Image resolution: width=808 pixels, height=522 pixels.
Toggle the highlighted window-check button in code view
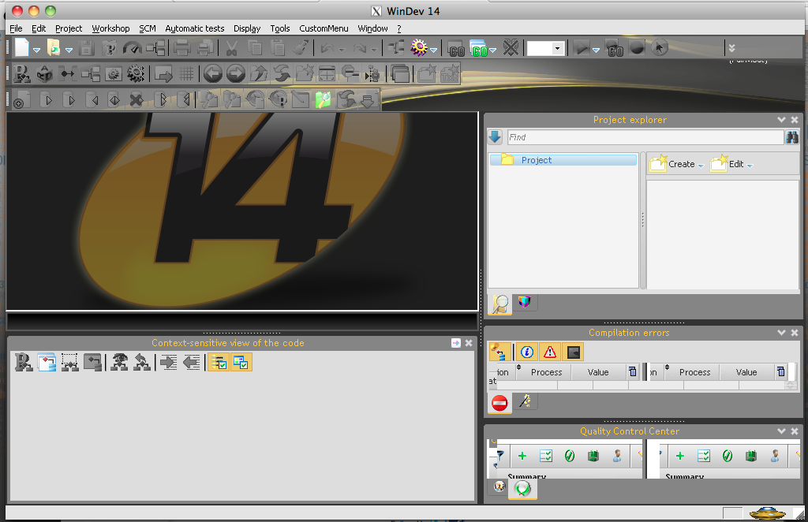click(x=241, y=363)
